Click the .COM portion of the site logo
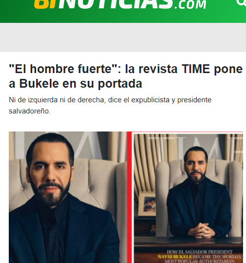Screen dimensions: 246x263 coord(190,5)
